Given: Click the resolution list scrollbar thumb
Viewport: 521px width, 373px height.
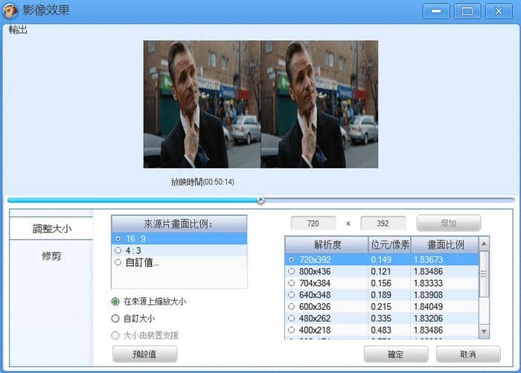Looking at the screenshot, I should (x=484, y=274).
